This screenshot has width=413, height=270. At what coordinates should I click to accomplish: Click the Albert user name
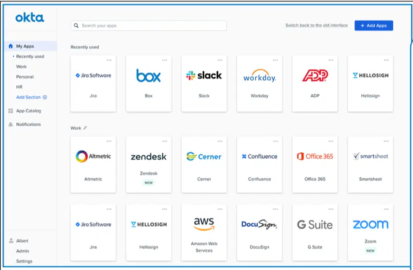point(22,241)
